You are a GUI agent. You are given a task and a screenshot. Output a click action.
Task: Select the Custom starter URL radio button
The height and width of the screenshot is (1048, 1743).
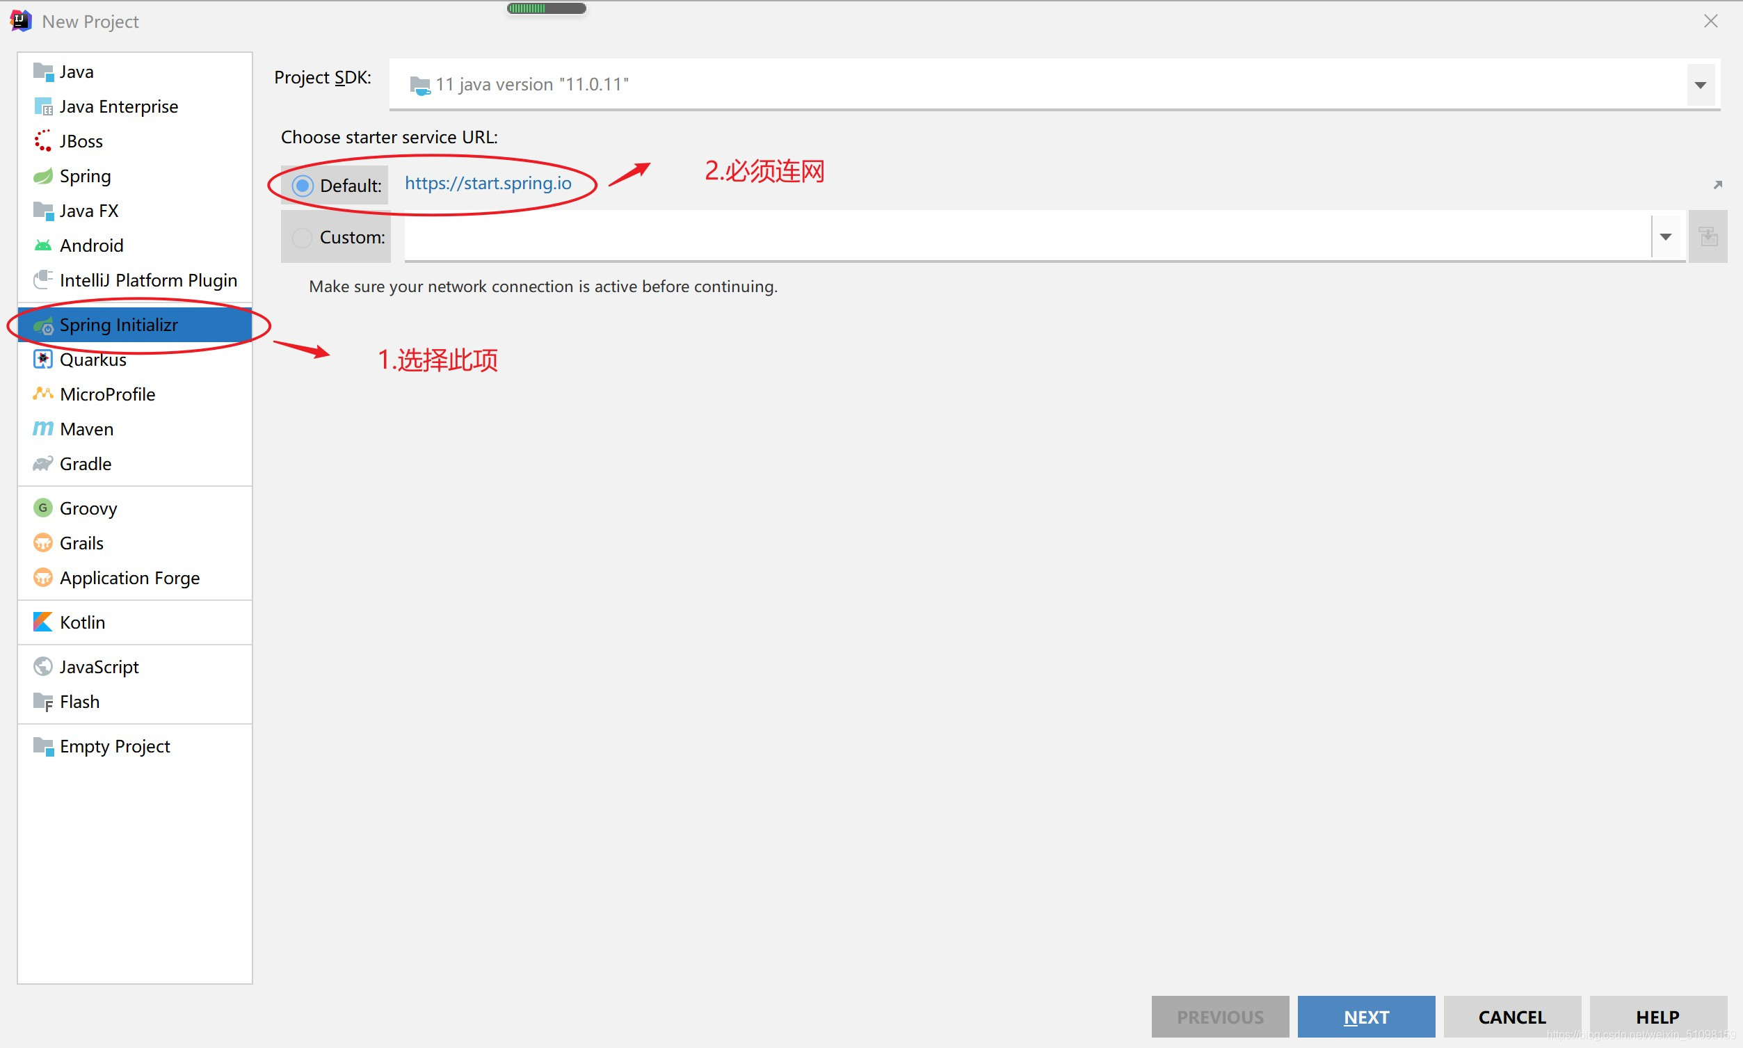pos(303,237)
